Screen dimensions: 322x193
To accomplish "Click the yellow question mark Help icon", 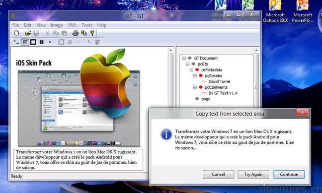I will click(92, 33).
